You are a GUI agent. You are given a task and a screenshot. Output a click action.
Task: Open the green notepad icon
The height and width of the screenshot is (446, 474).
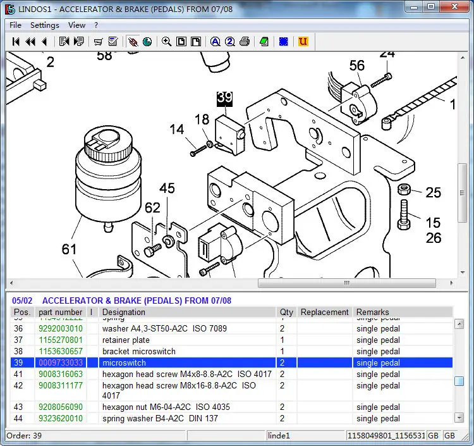(264, 42)
